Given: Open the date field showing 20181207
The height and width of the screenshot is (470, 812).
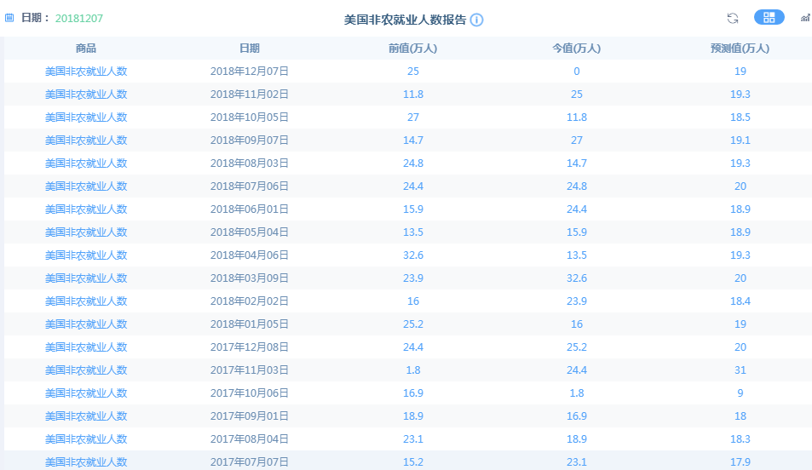Looking at the screenshot, I should click(79, 19).
